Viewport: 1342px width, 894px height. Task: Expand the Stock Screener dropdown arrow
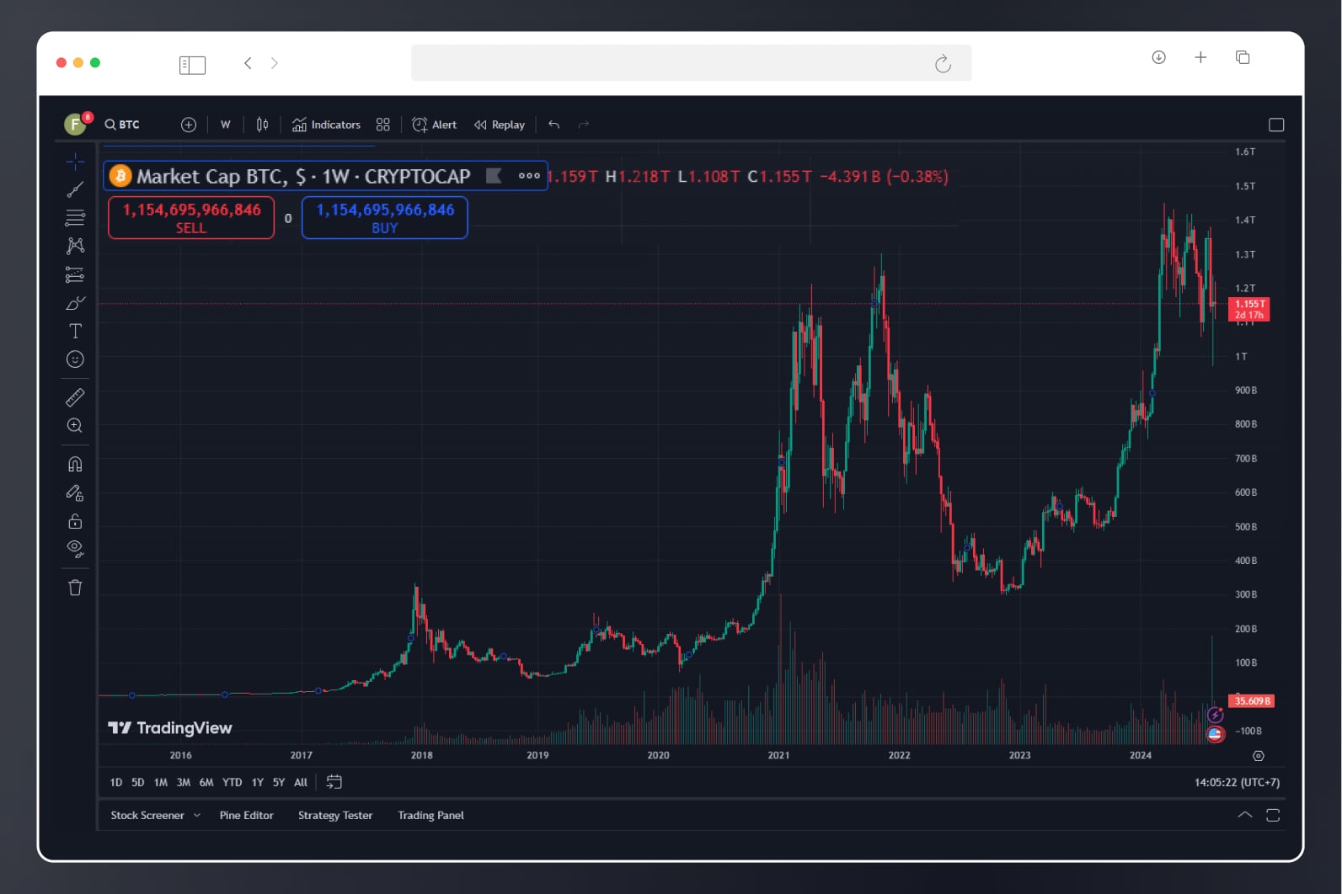(x=197, y=815)
